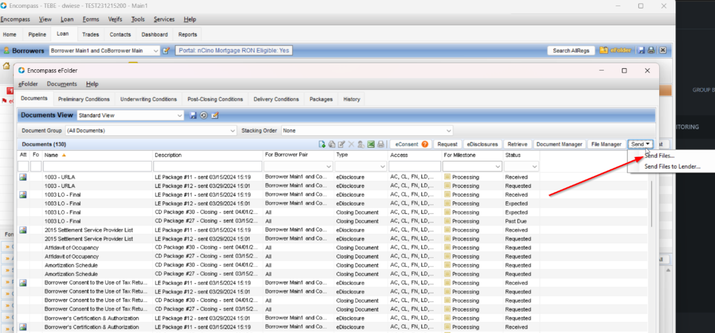
Task: Click the documents list vertical scrollbar
Action: tap(651, 203)
